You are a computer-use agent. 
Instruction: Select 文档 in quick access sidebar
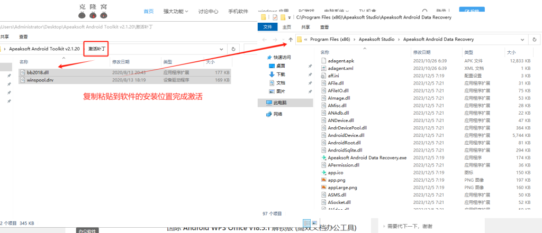pos(281,83)
